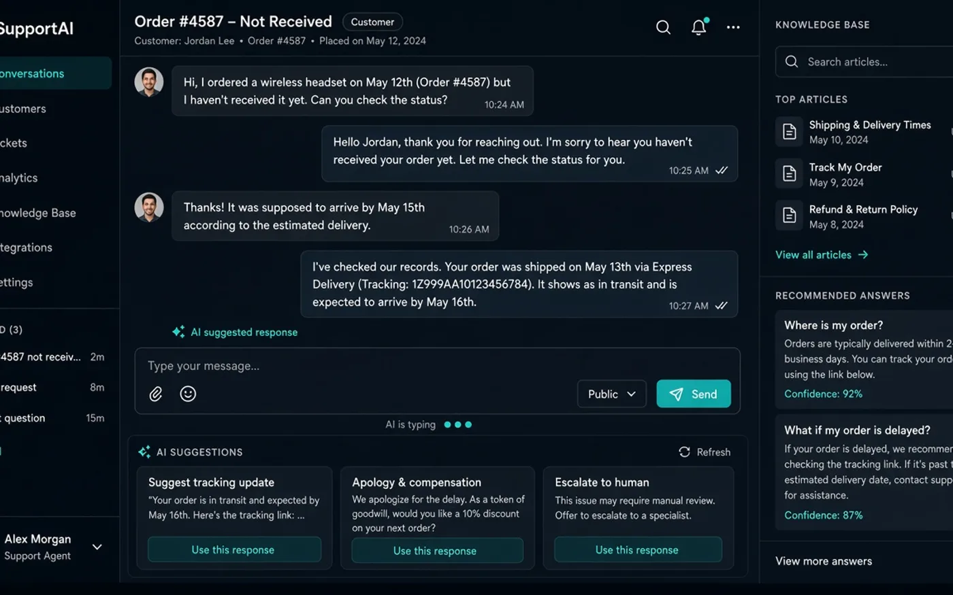Click the Confidence: 87% label
This screenshot has height=595, width=953.
pyautogui.click(x=823, y=515)
